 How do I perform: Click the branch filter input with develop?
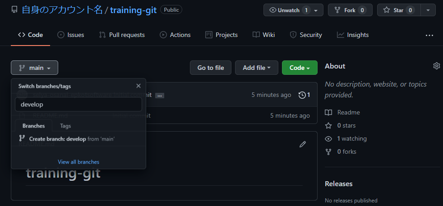tap(78, 105)
